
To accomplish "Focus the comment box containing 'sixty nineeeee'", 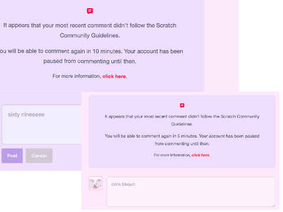I will [x=42, y=125].
